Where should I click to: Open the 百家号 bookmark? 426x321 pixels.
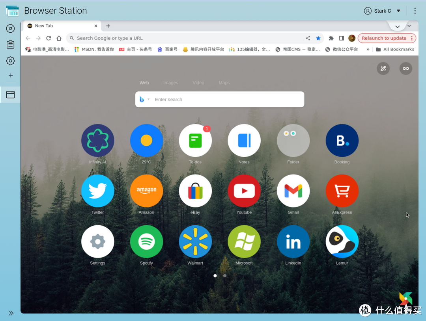167,49
